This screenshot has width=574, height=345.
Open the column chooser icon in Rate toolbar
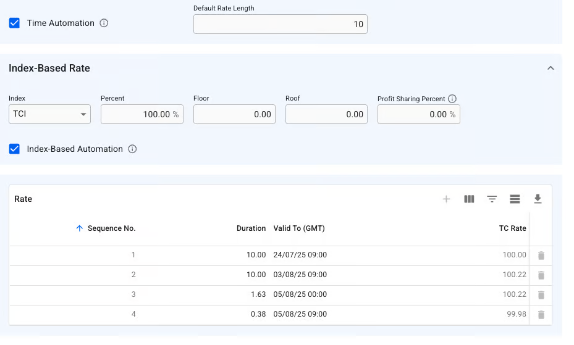click(x=469, y=199)
